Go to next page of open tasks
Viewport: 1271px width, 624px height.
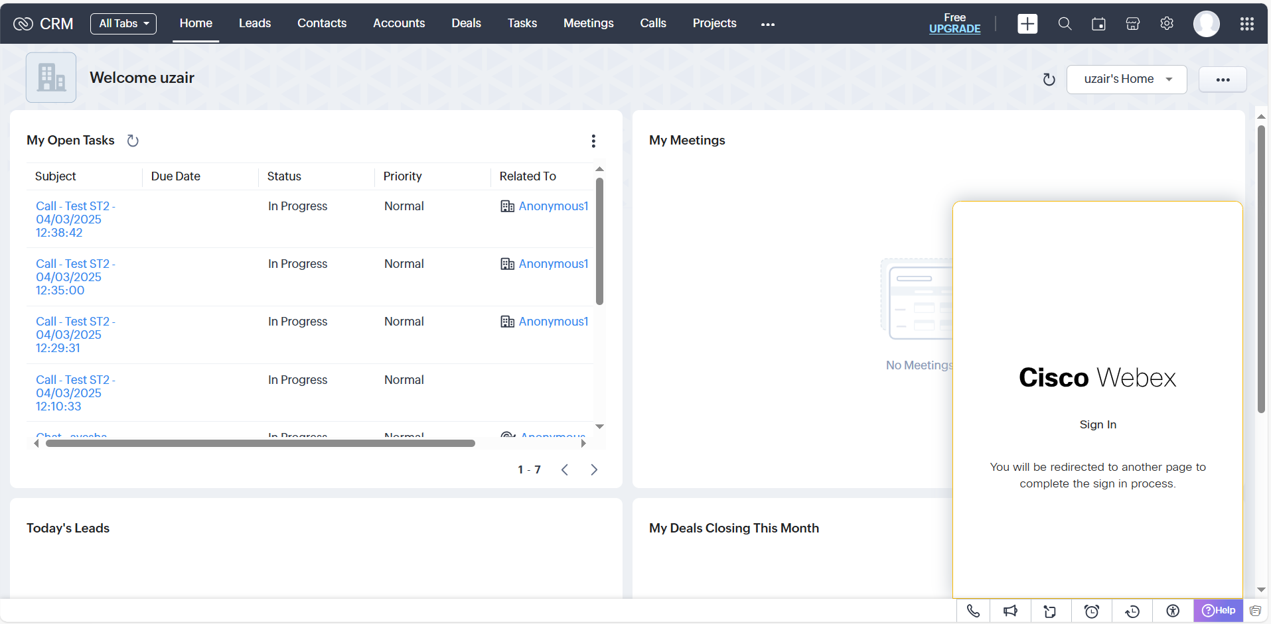594,469
